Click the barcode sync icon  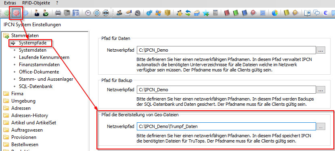tap(106, 13)
